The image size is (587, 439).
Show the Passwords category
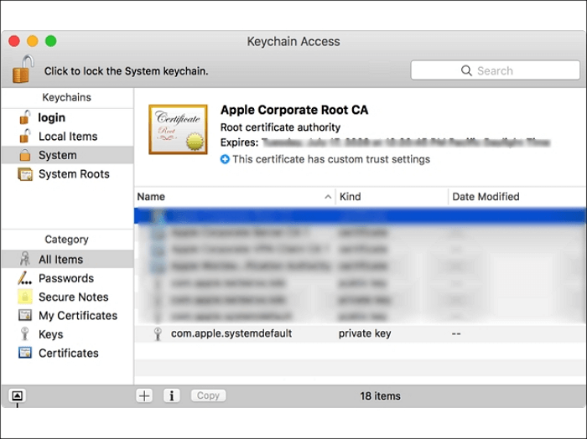coord(67,278)
